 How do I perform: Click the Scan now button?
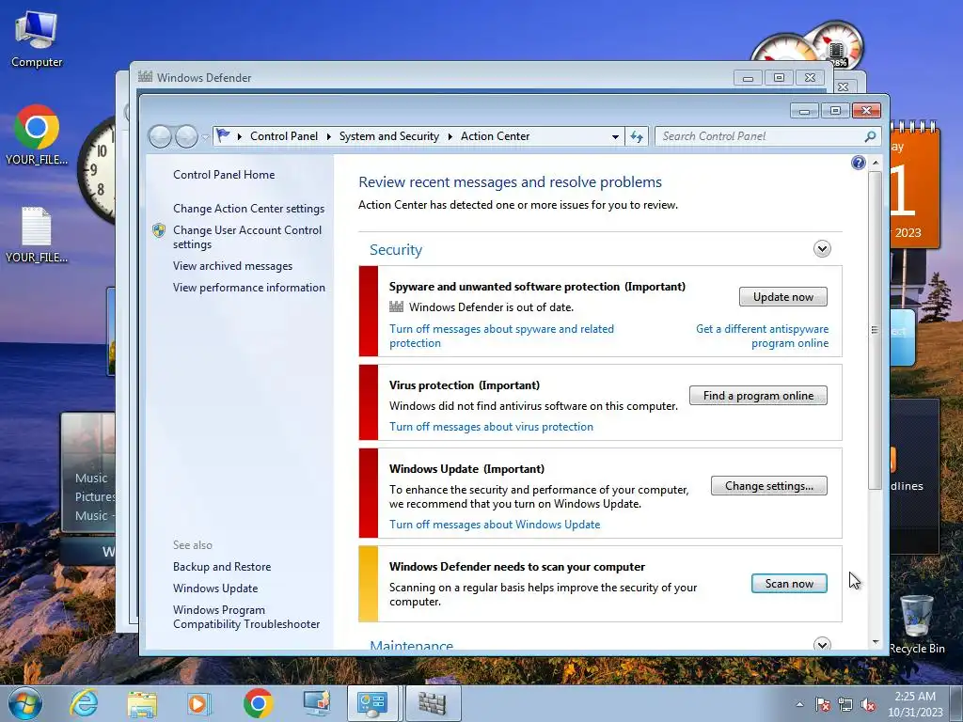[789, 583]
